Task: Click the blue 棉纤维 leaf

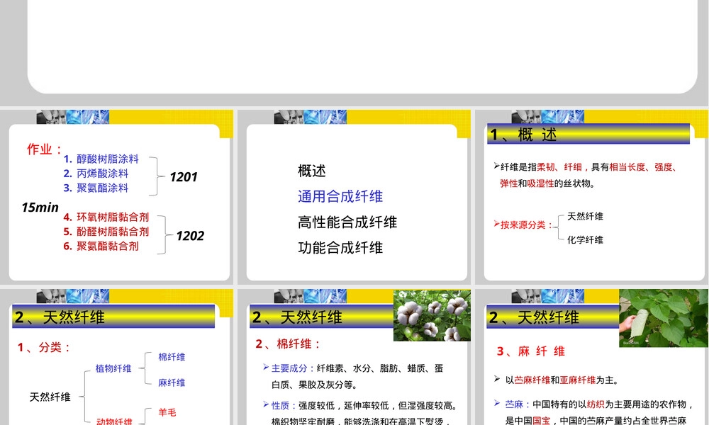Action: pos(172,357)
